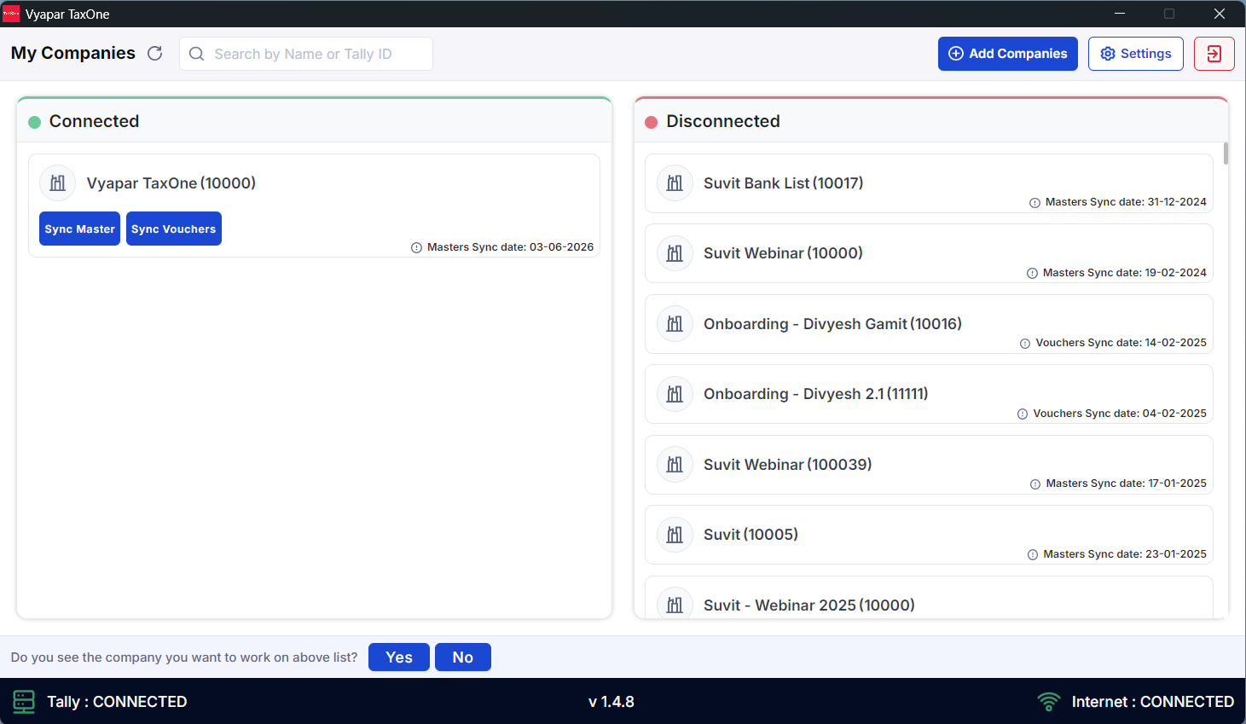Open Settings with the gear button
This screenshot has width=1246, height=724.
[1135, 54]
